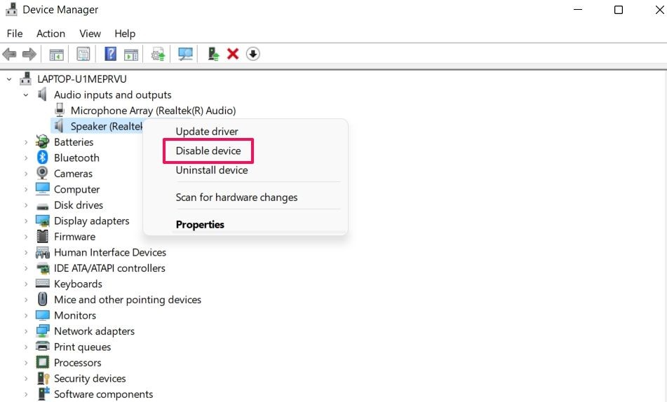Select Microphone Array (Realtek(R) Audio)
The image size is (667, 402).
click(153, 111)
